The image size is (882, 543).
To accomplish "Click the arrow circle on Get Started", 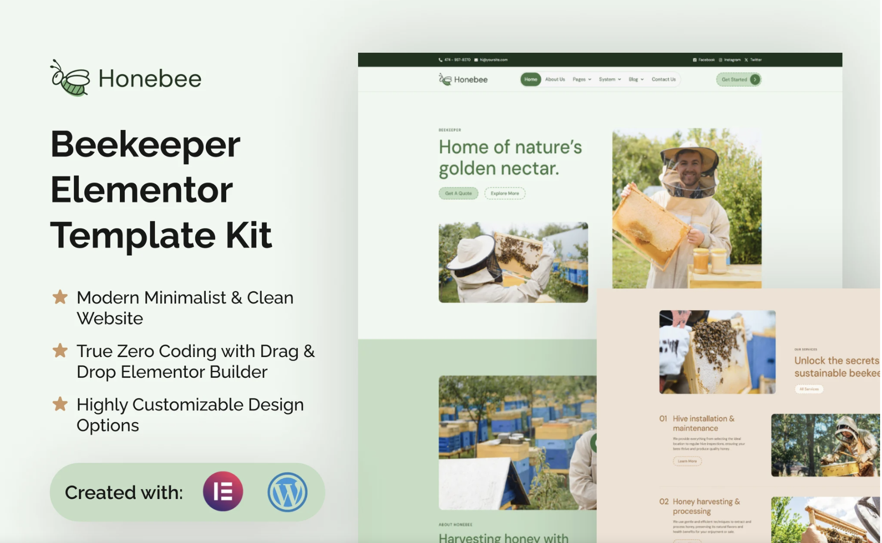I will coord(755,79).
